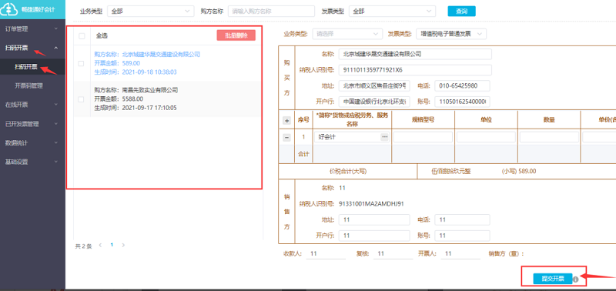Expand the 基础设置 sidebar section

pyautogui.click(x=32, y=162)
